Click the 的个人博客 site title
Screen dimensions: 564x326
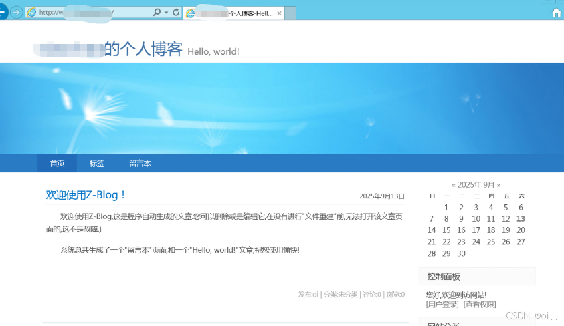point(144,49)
